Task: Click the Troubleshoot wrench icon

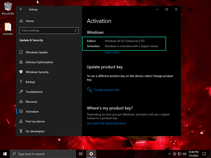Action: point(21,92)
